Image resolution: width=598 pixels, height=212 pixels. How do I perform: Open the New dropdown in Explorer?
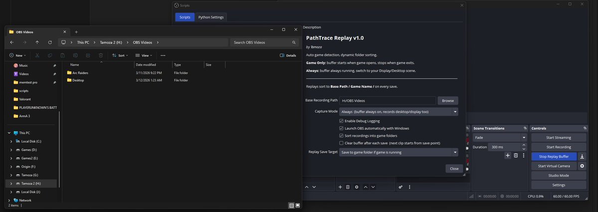point(18,56)
